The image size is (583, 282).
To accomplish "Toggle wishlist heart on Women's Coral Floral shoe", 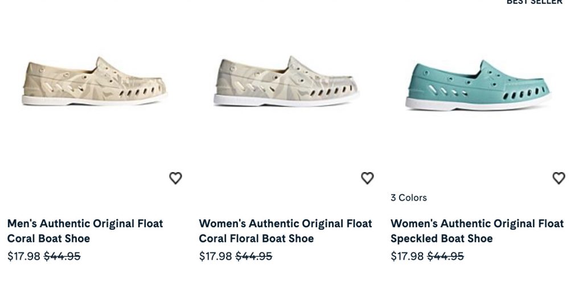I will (367, 178).
